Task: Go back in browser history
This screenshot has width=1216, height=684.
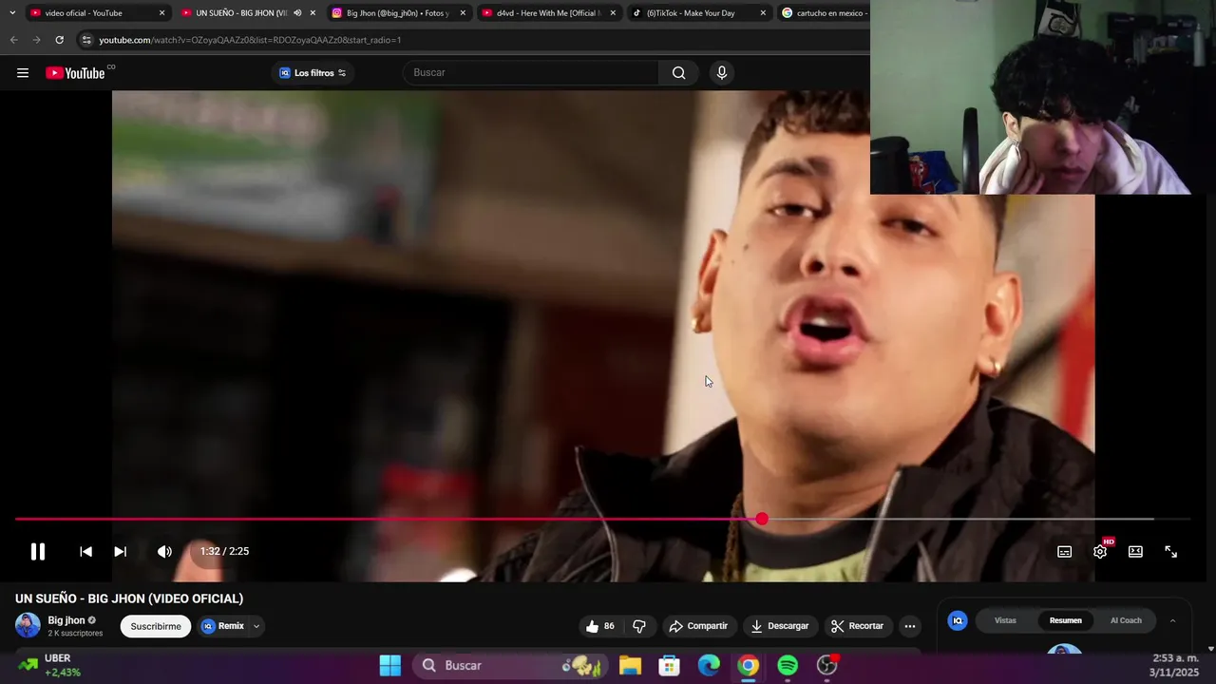Action: click(x=13, y=40)
